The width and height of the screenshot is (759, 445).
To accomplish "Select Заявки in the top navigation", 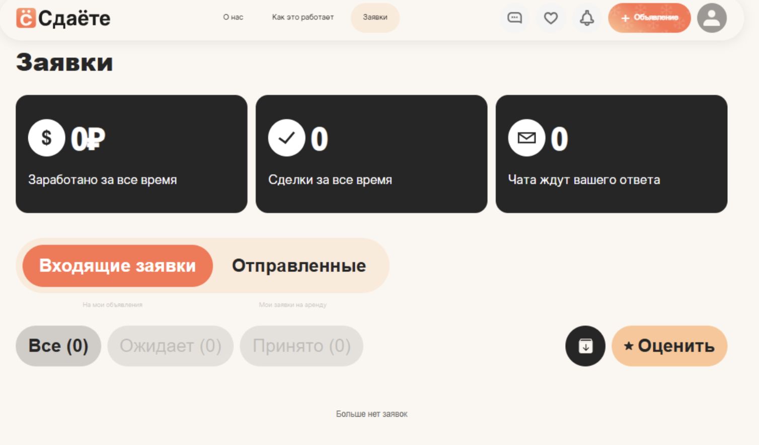I will [375, 17].
